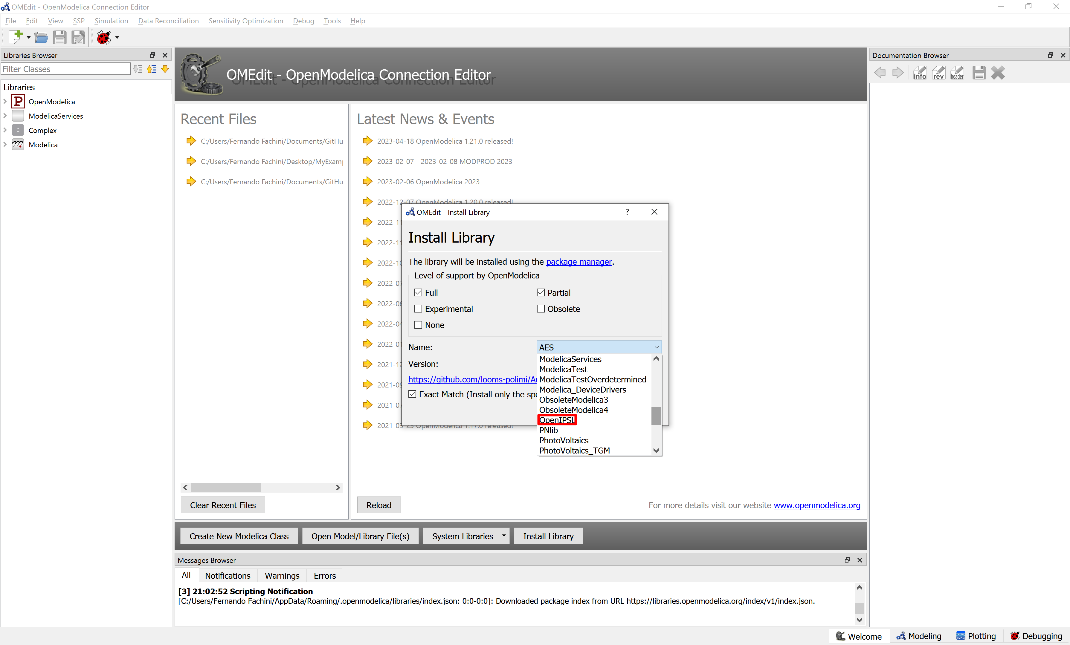Click the Save As toolbar icon
This screenshot has height=645, width=1070.
[79, 37]
